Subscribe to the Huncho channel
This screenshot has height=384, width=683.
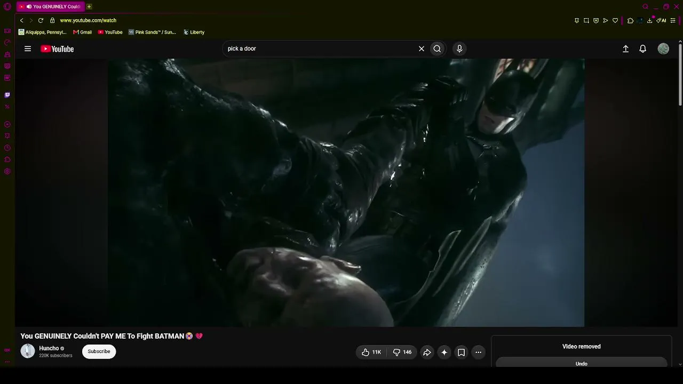(x=99, y=351)
